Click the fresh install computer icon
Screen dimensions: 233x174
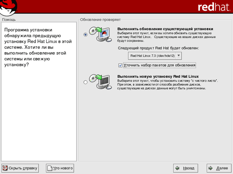(100, 82)
